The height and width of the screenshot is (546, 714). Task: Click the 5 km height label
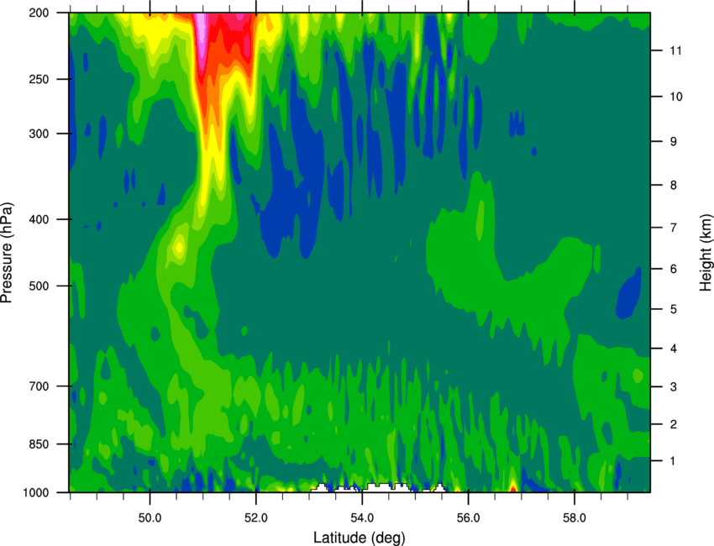tap(674, 309)
